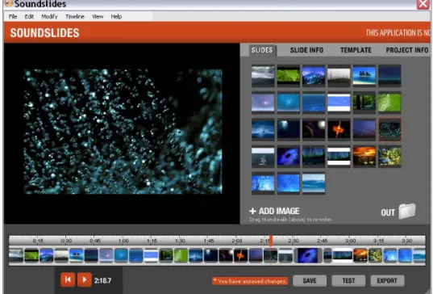Click the Export button

(387, 281)
